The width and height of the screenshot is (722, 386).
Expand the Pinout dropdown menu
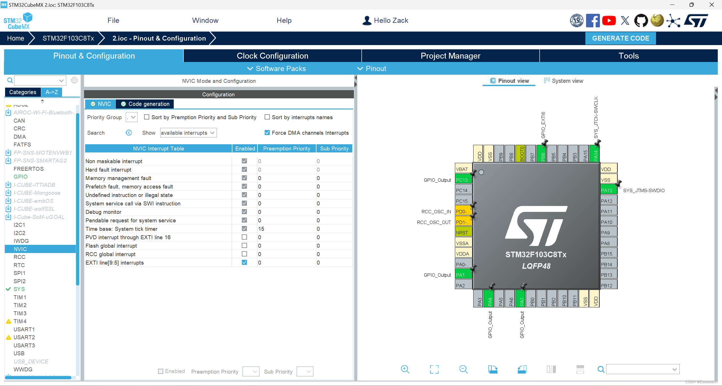coord(371,68)
